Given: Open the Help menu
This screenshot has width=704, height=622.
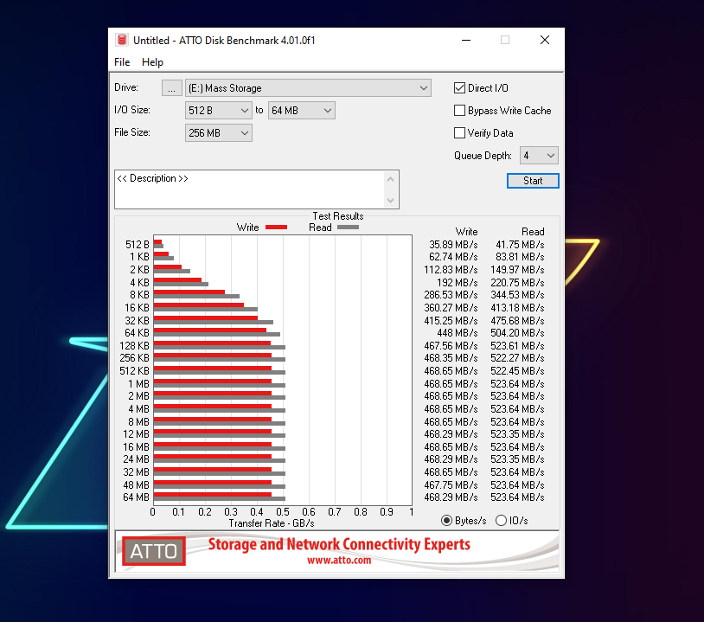Looking at the screenshot, I should [x=152, y=62].
